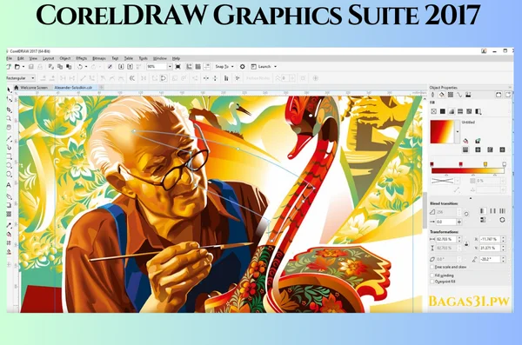Open the curve section in Object Properties
522x345 pixels.
click(x=459, y=95)
